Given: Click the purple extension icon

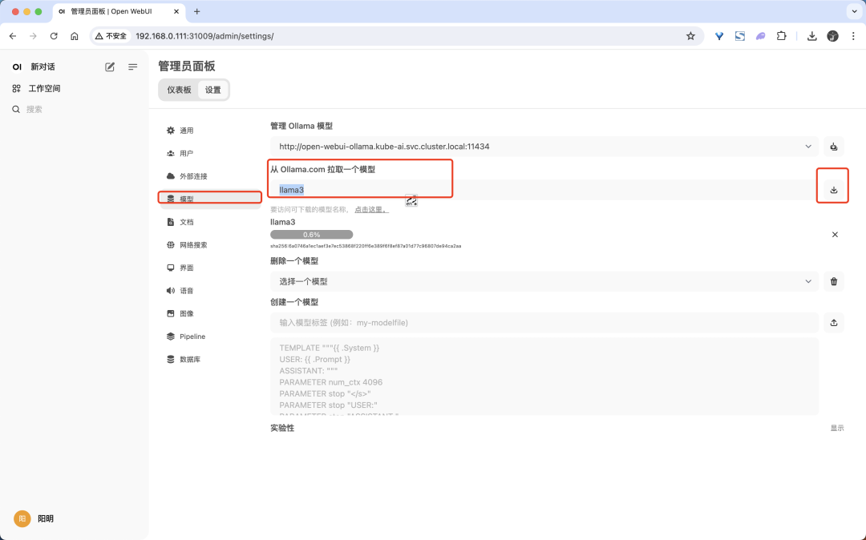Looking at the screenshot, I should coord(760,36).
